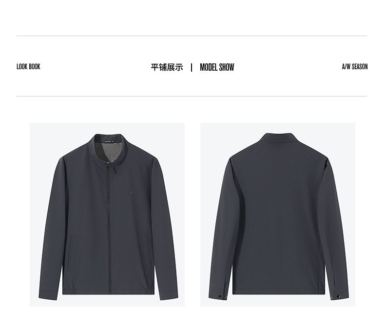Click the back view jacket image
Screen dimensions: 385x311
(x=278, y=214)
